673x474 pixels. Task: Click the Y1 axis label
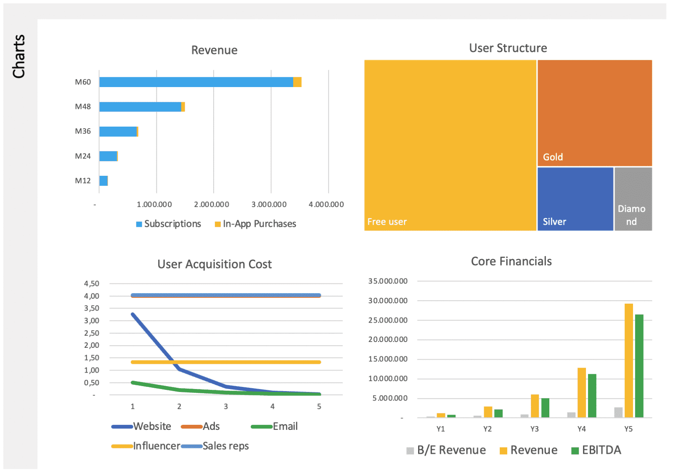point(440,429)
